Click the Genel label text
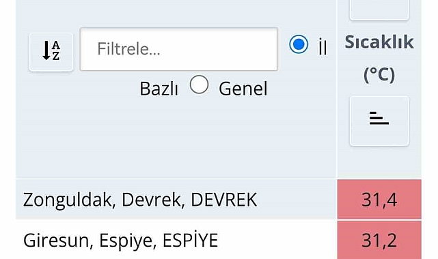This screenshot has height=259, width=438. (x=243, y=89)
